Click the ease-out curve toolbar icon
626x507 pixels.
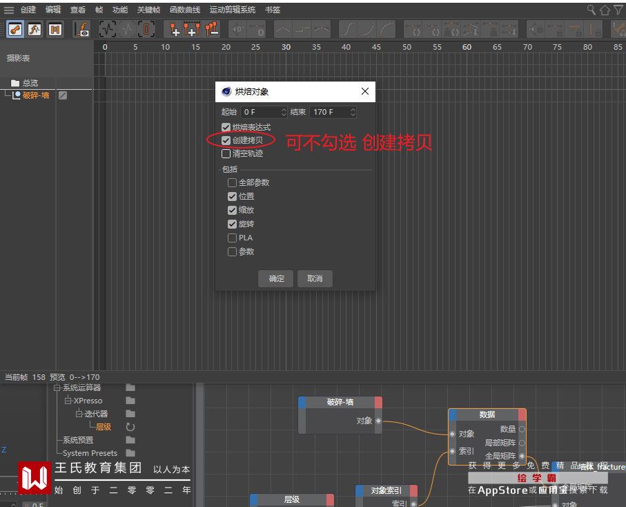tap(387, 30)
